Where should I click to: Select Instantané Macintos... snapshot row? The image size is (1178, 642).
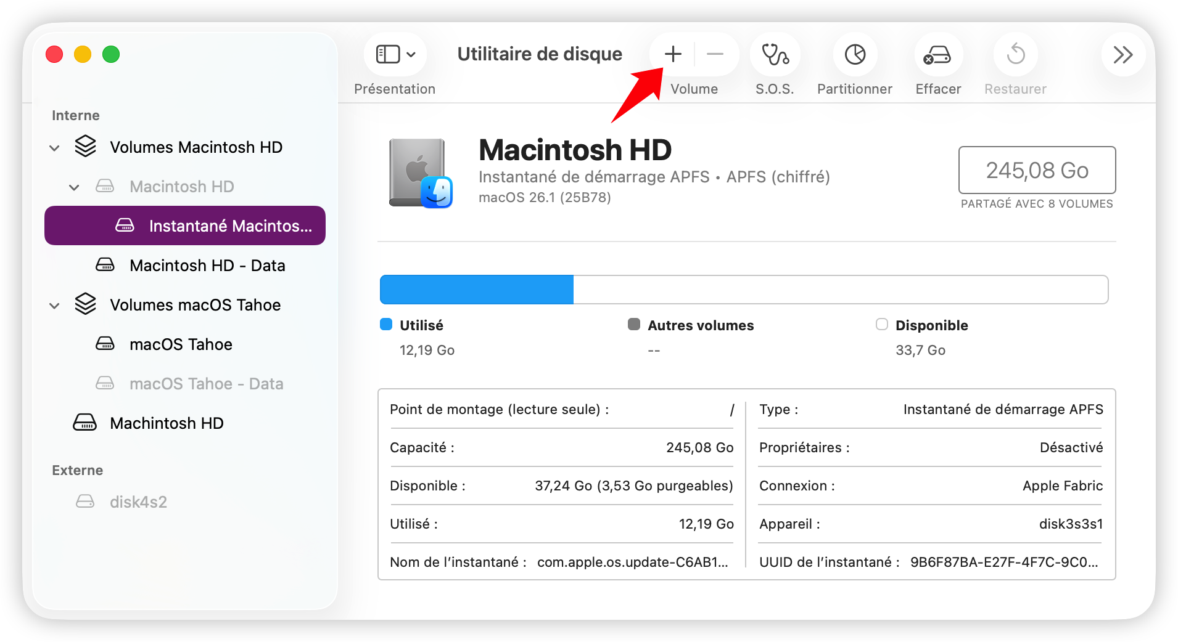click(185, 226)
